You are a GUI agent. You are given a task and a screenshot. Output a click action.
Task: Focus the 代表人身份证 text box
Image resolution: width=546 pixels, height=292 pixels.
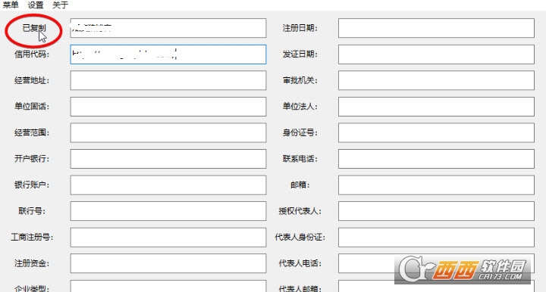click(x=436, y=237)
